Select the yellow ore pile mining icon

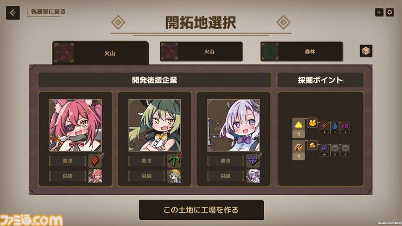[x=298, y=124]
